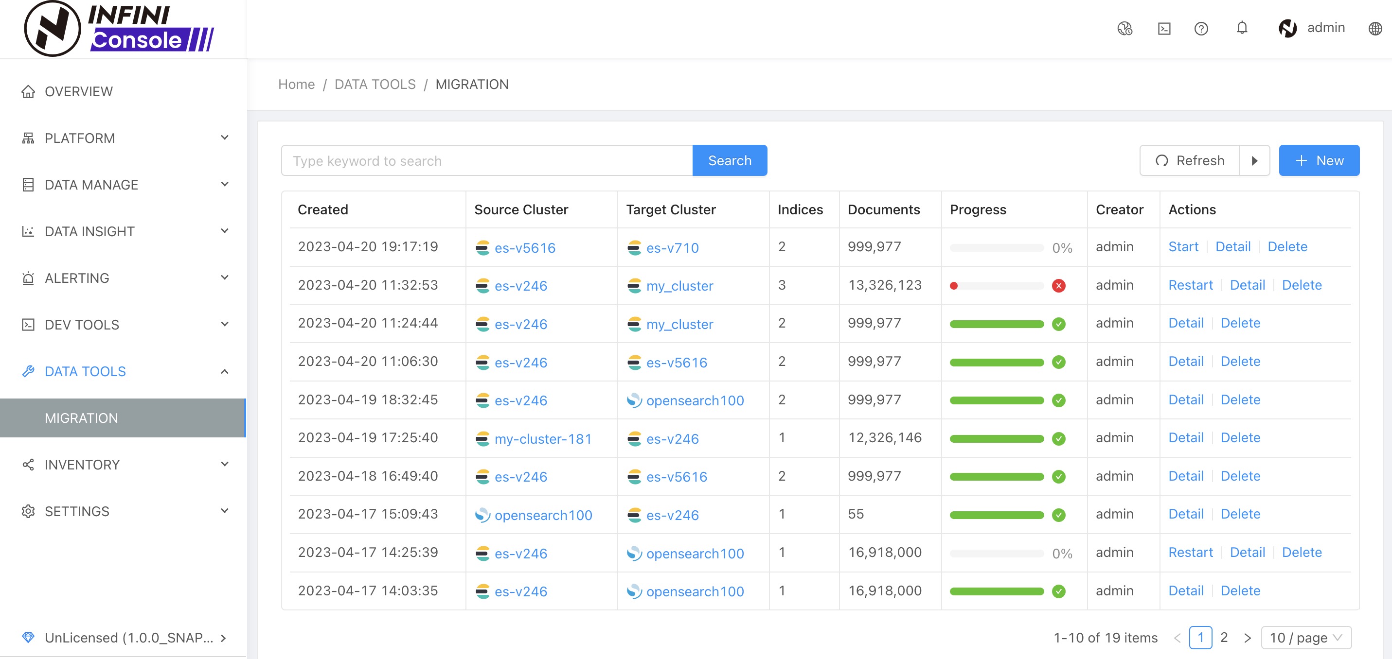Click the language globe icon
The width and height of the screenshot is (1392, 659).
1374,28
